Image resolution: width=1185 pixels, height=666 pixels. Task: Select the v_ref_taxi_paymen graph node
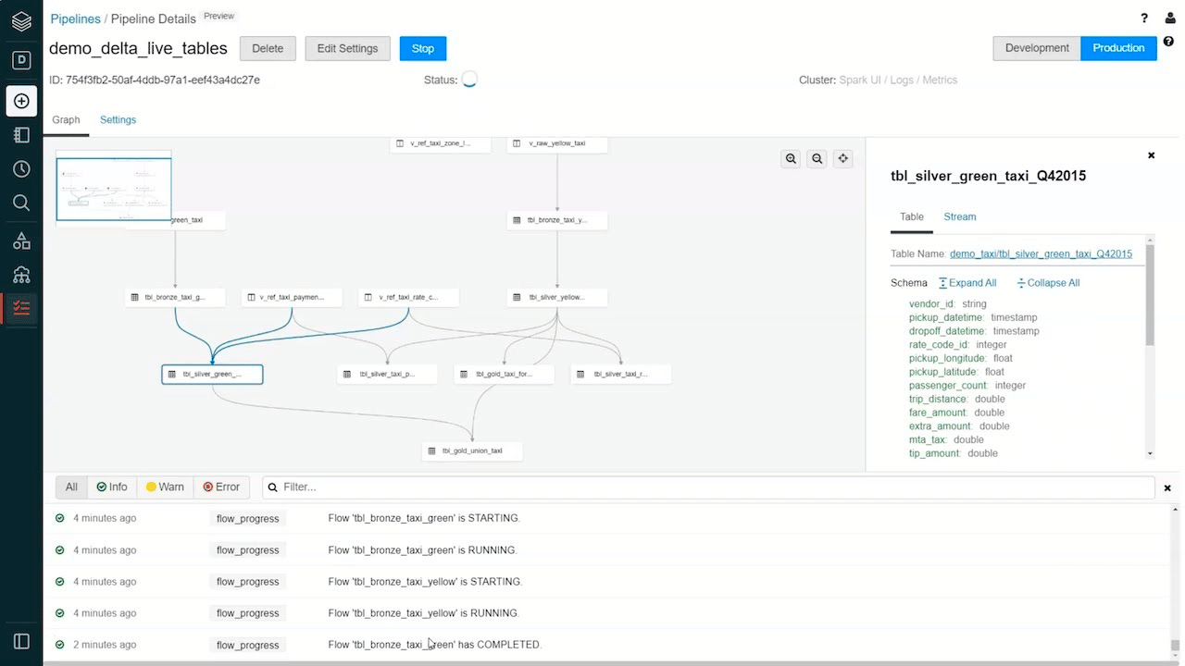point(292,298)
